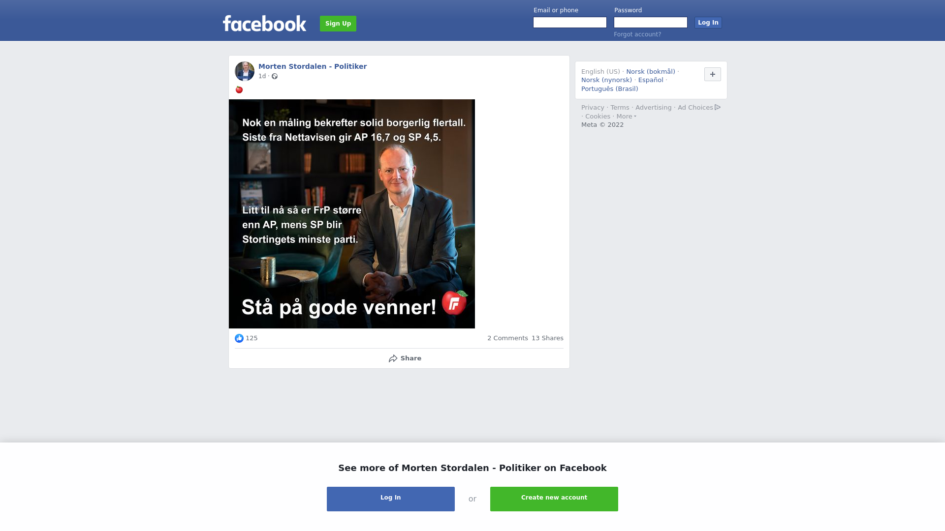Click the plus icon for more languages
Image resolution: width=945 pixels, height=531 pixels.
point(713,74)
